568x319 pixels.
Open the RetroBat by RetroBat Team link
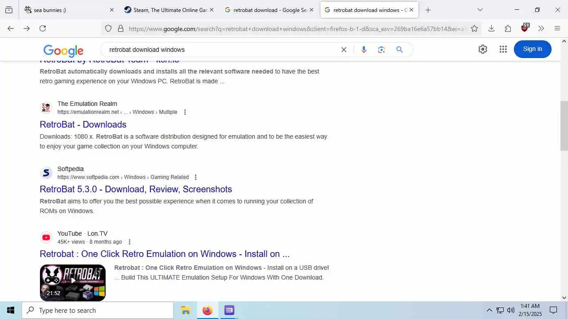coord(110,61)
